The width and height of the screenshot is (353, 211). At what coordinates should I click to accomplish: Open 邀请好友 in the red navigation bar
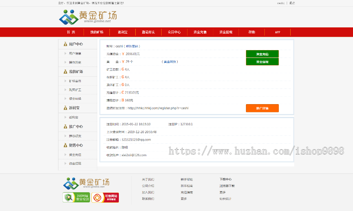tap(149, 32)
